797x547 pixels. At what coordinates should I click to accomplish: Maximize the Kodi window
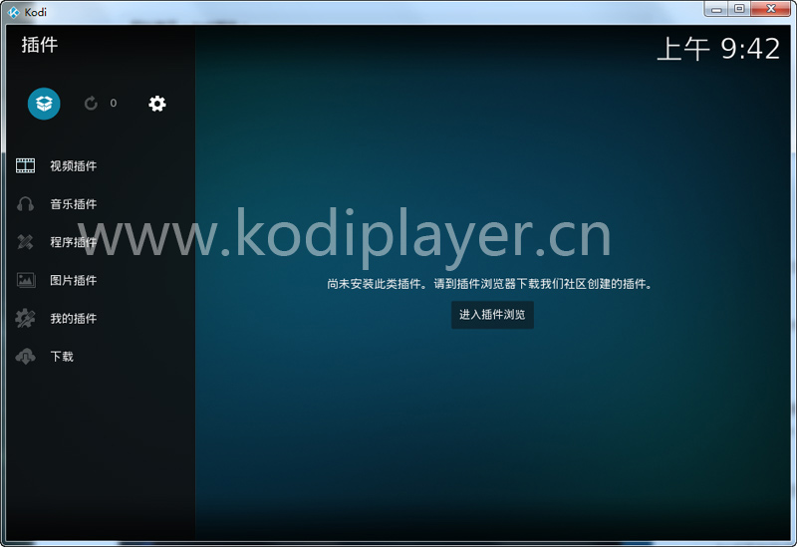(739, 9)
